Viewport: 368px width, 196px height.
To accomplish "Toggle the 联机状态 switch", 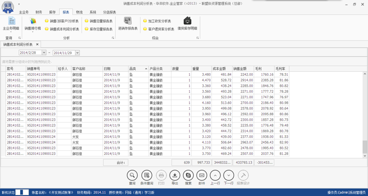I will [x=22, y=192].
